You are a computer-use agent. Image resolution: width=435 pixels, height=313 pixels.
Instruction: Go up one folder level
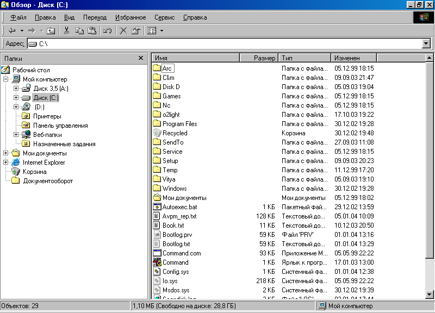[x=51, y=30]
